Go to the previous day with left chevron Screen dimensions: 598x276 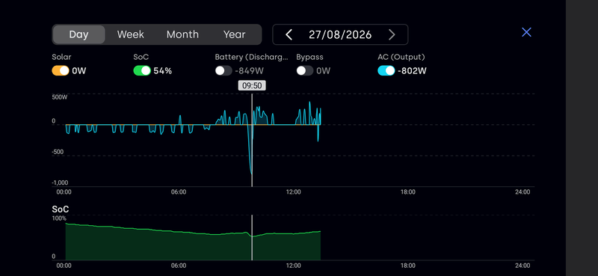click(289, 34)
